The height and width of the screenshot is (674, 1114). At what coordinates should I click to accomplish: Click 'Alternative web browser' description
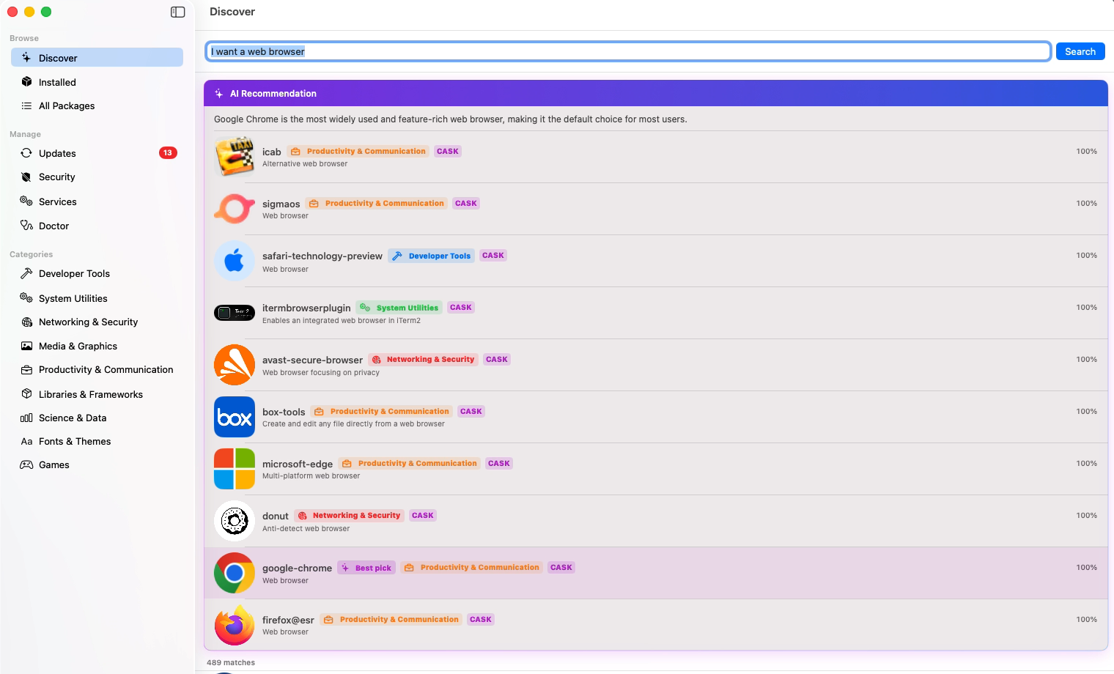305,164
